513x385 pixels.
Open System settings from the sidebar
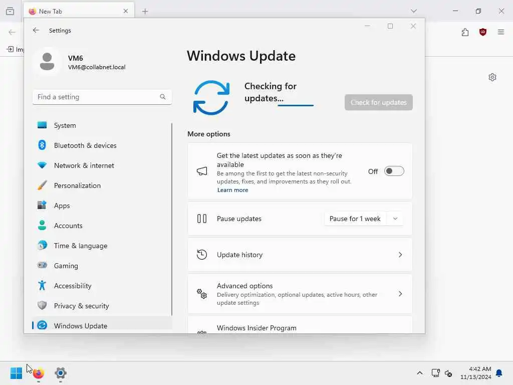point(102,125)
